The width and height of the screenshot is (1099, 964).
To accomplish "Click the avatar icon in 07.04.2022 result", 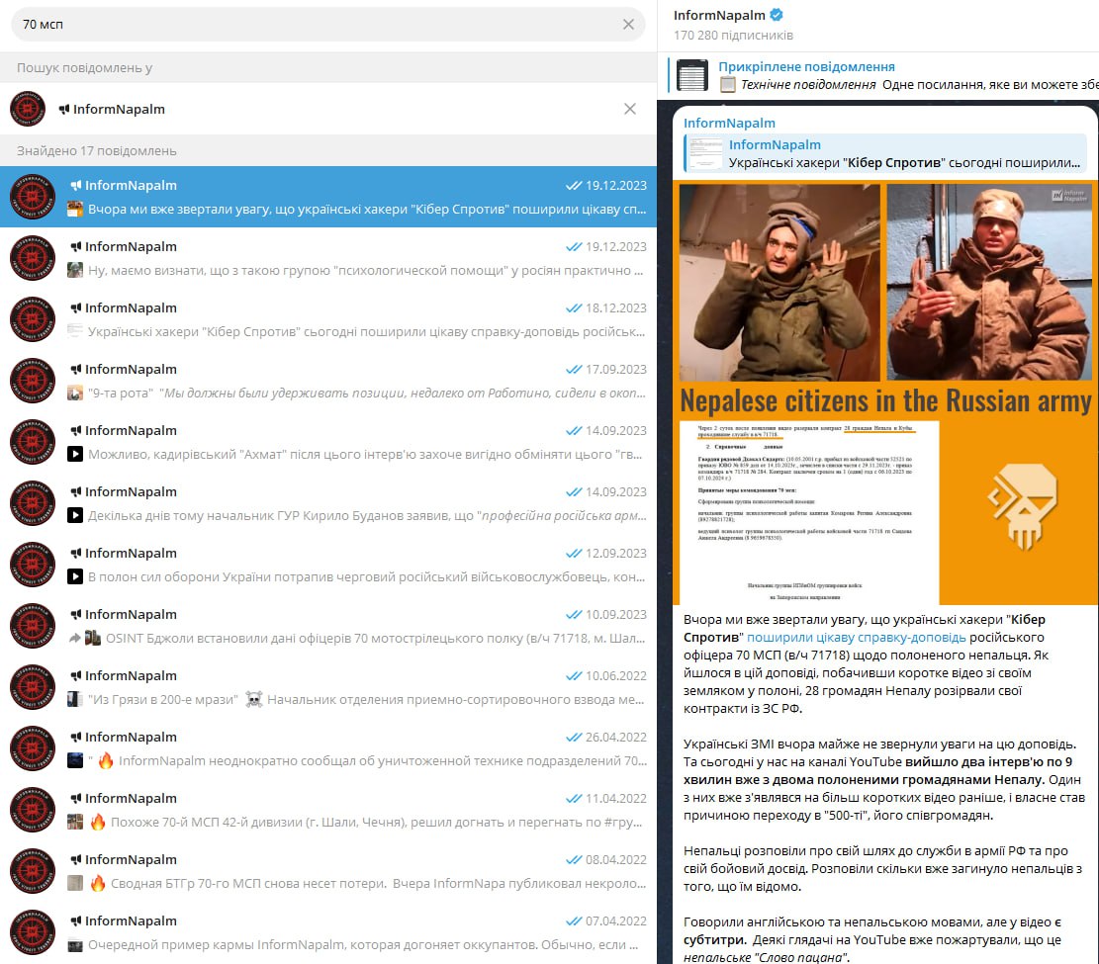I will pyautogui.click(x=34, y=932).
